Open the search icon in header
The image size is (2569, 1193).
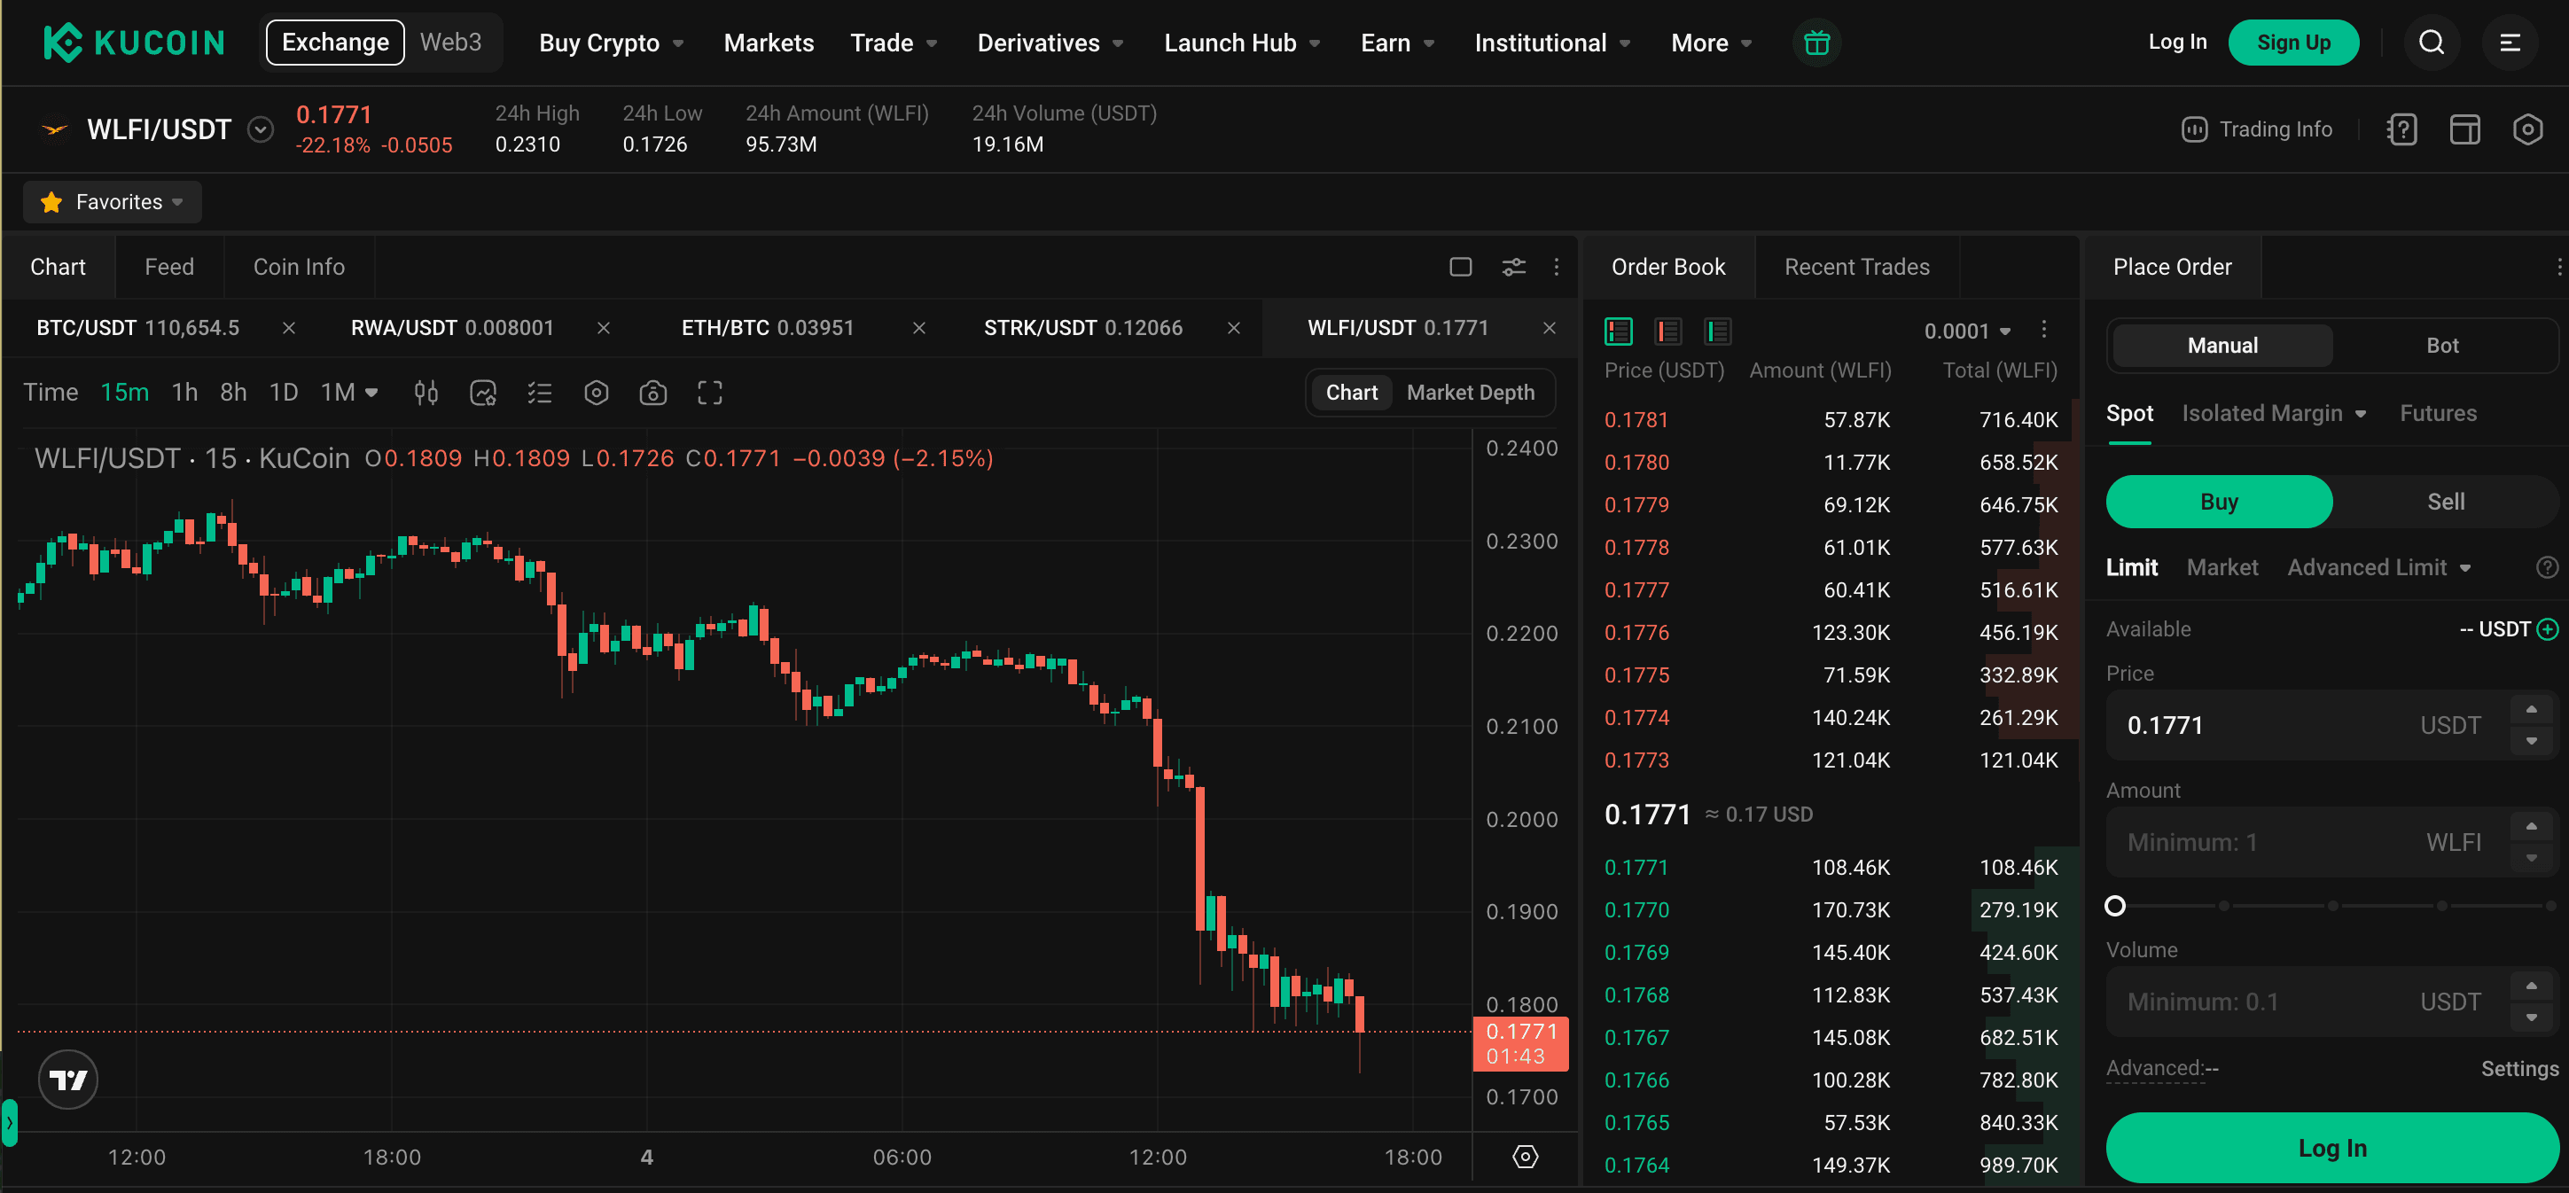(x=2432, y=42)
